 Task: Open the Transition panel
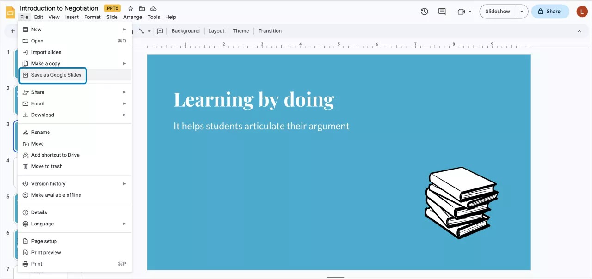(x=270, y=31)
